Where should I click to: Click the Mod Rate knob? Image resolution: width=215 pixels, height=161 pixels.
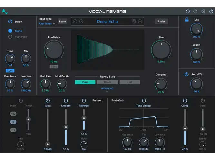click(x=45, y=84)
